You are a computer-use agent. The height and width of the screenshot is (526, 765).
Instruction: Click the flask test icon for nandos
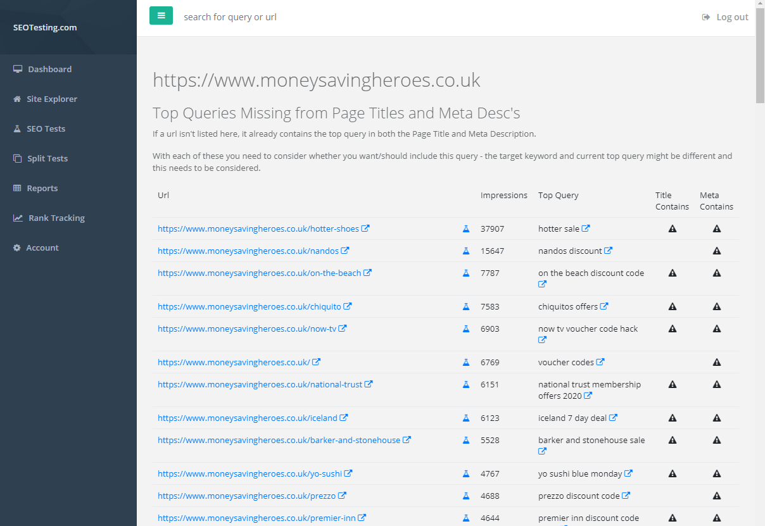click(x=466, y=251)
